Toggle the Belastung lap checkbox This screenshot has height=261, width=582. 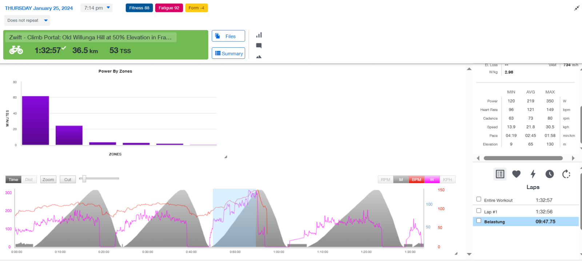pyautogui.click(x=479, y=221)
